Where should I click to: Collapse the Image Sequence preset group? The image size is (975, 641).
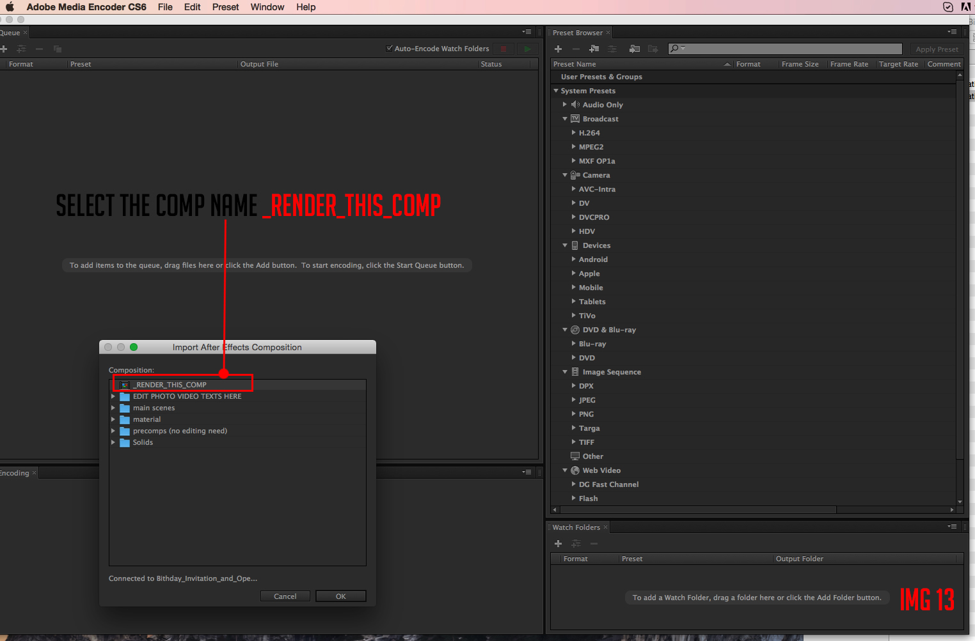tap(565, 372)
